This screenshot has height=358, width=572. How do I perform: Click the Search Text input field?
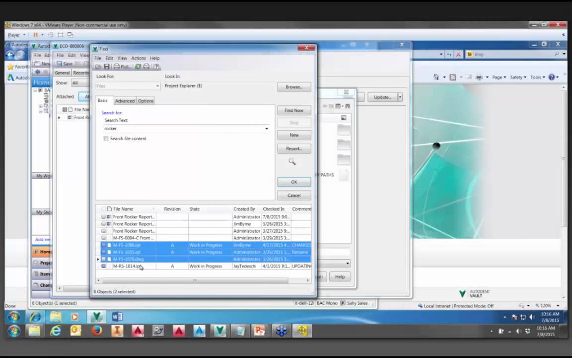click(x=186, y=129)
